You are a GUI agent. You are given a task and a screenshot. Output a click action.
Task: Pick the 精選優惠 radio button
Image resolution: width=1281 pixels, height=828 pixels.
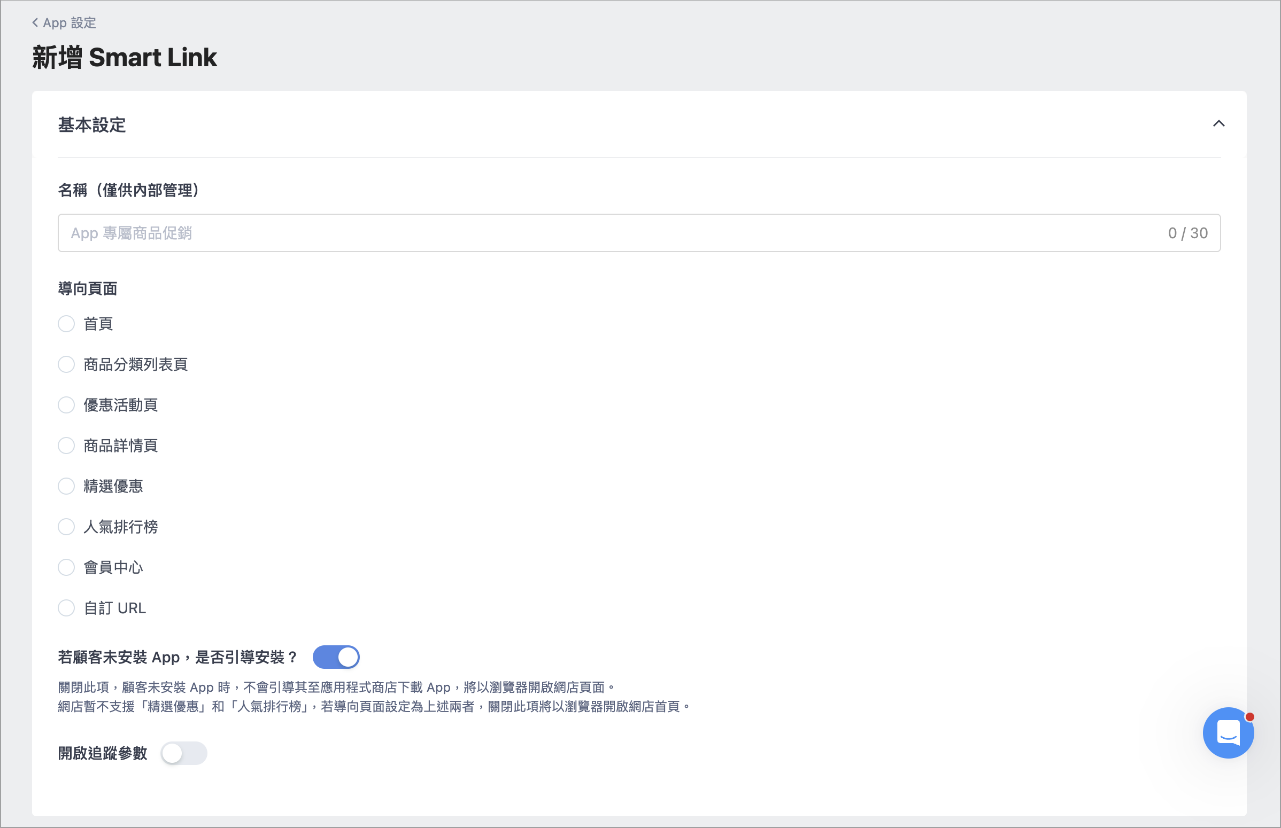[x=66, y=486]
